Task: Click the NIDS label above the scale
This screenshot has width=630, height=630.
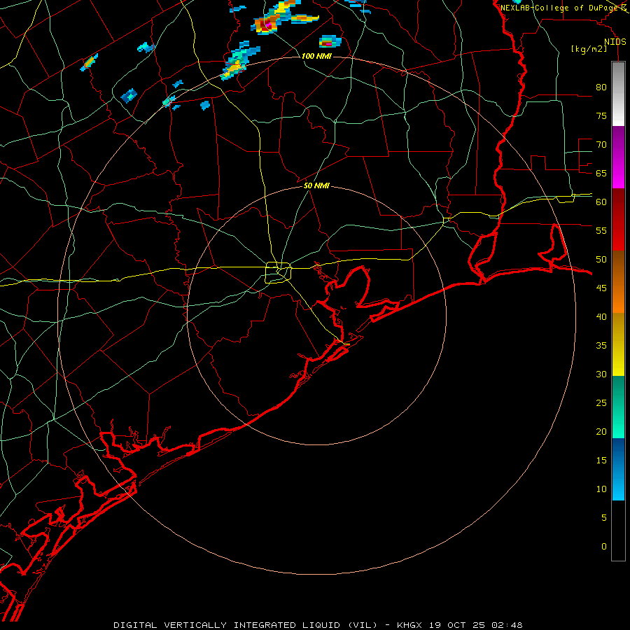Action: [615, 42]
